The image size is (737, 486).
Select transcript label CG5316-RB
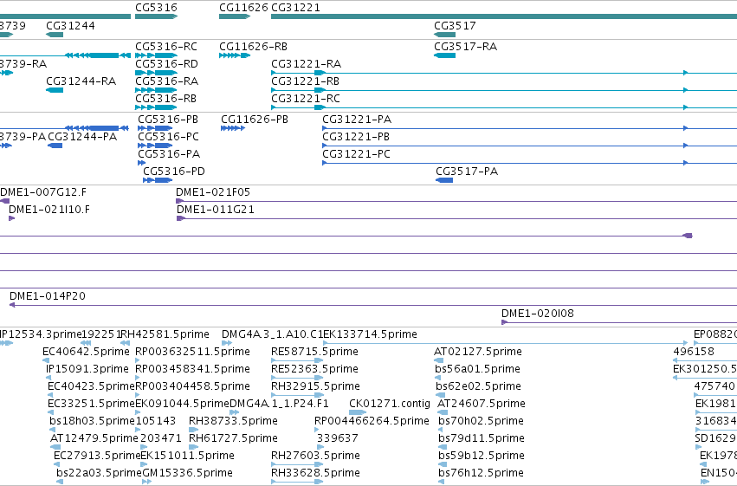(x=166, y=98)
